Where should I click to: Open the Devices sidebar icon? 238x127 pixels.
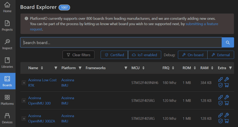[7, 118]
